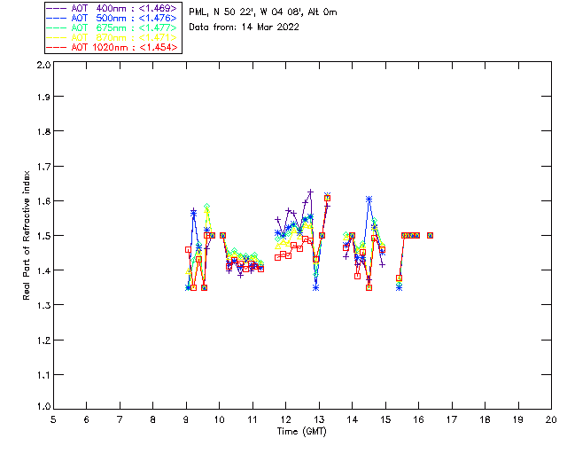Click the y-axis tick label 1.1

[x=43, y=375]
